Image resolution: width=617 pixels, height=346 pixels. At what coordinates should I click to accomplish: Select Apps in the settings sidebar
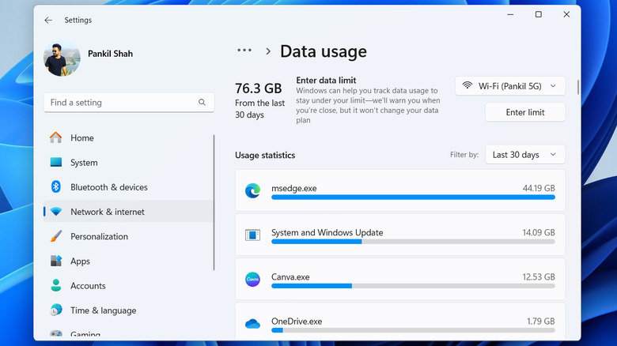click(x=80, y=261)
